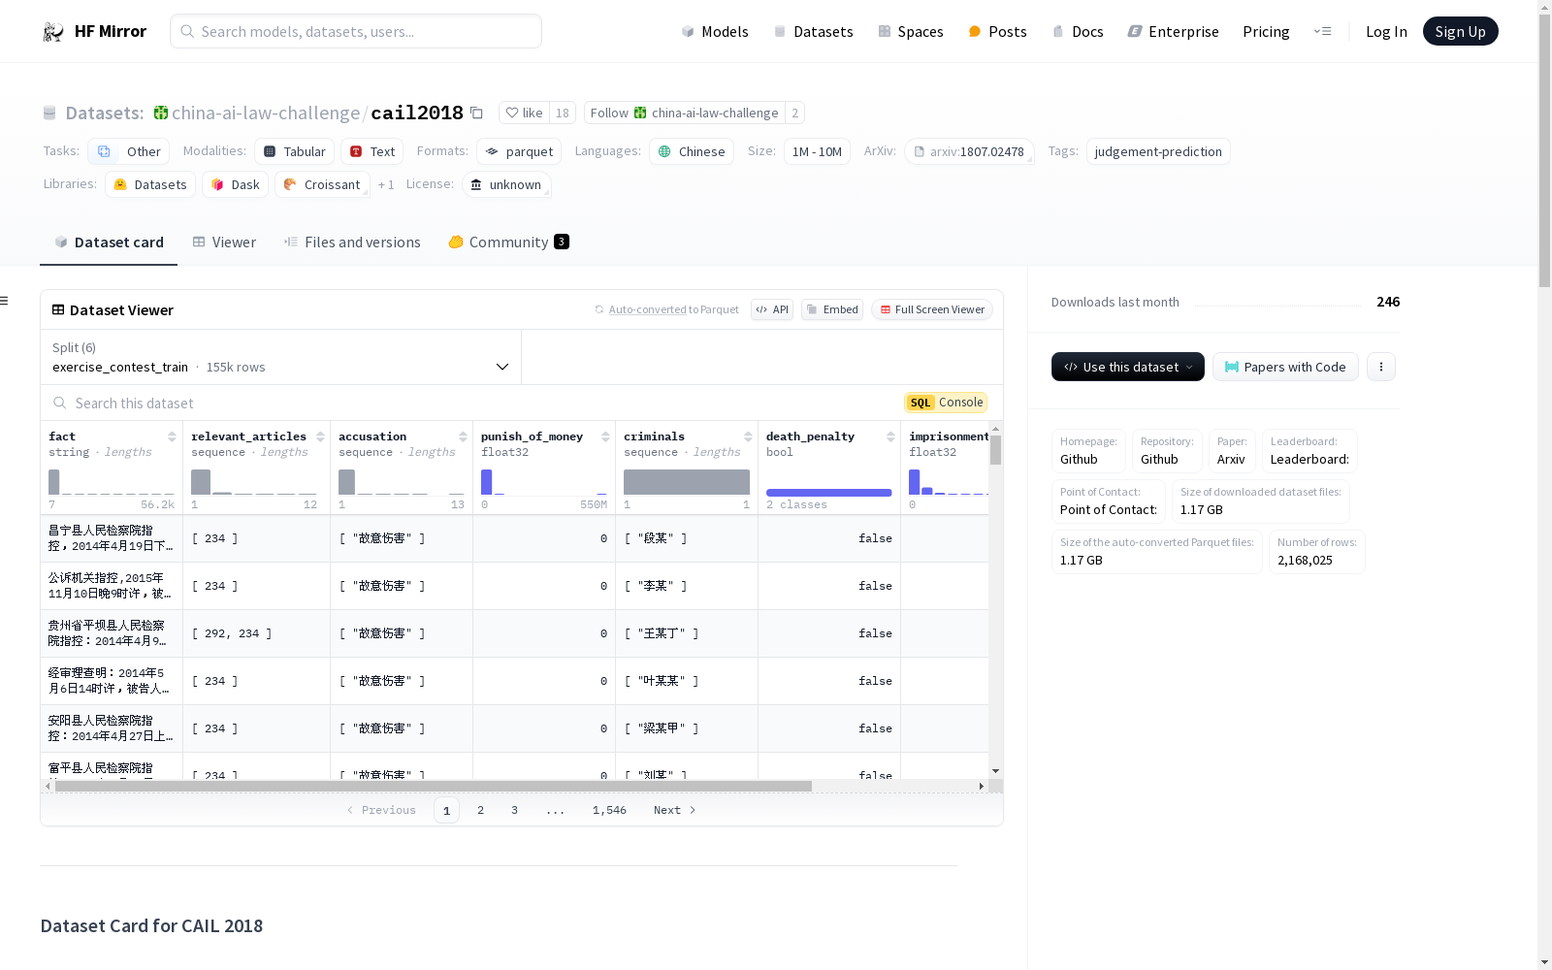Image resolution: width=1552 pixels, height=970 pixels.
Task: Open Enterprise in the top navigation
Action: click(x=1173, y=32)
